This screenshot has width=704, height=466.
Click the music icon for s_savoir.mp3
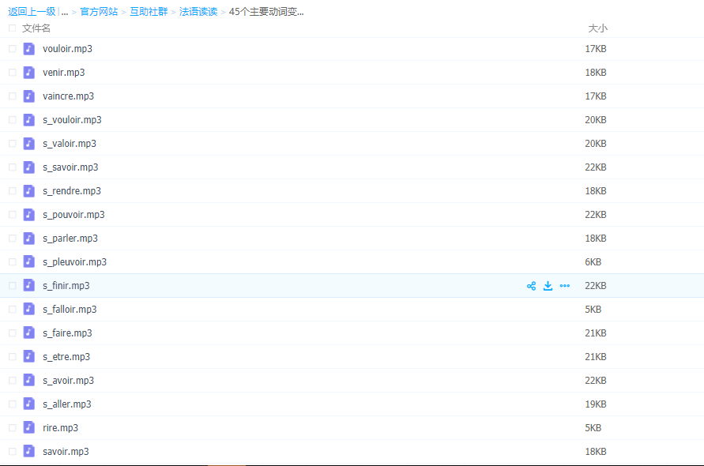click(28, 167)
